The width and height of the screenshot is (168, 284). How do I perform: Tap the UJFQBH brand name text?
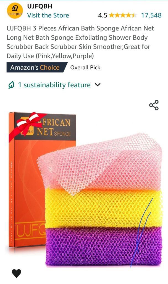[x=40, y=6]
